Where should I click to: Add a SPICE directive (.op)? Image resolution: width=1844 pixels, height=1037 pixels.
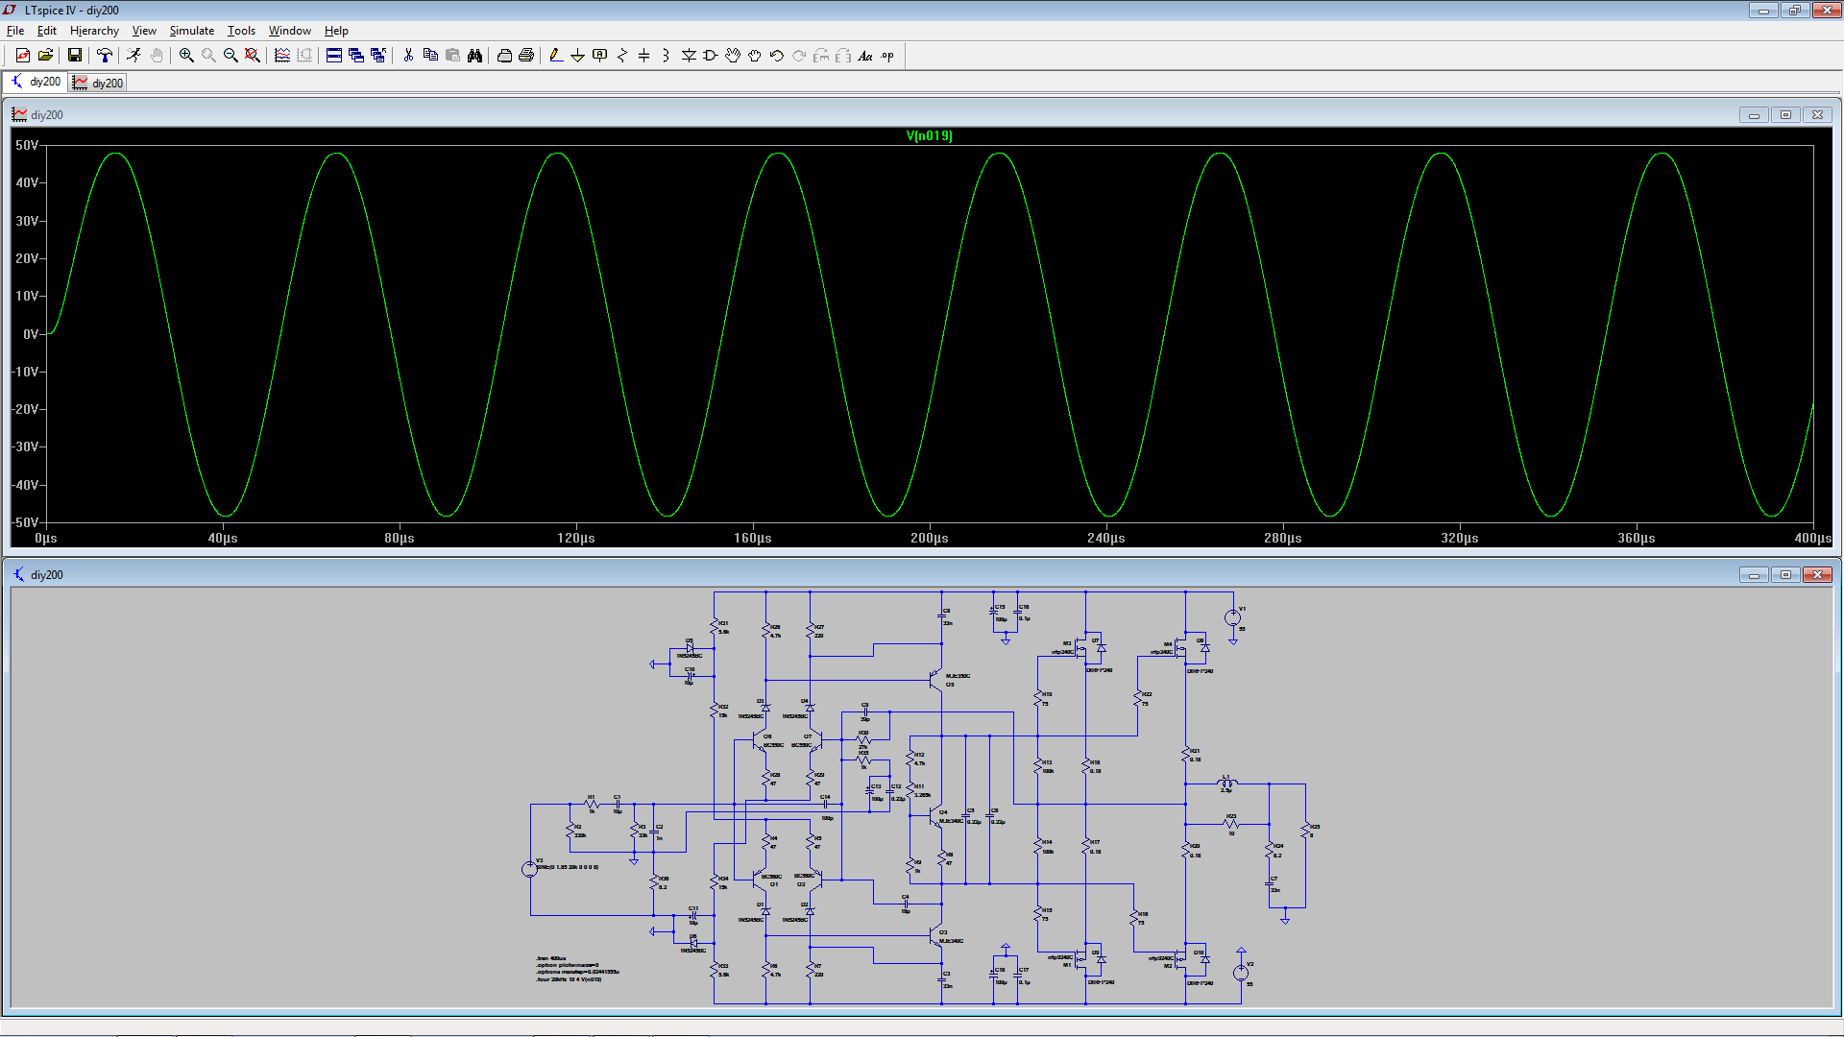[887, 56]
